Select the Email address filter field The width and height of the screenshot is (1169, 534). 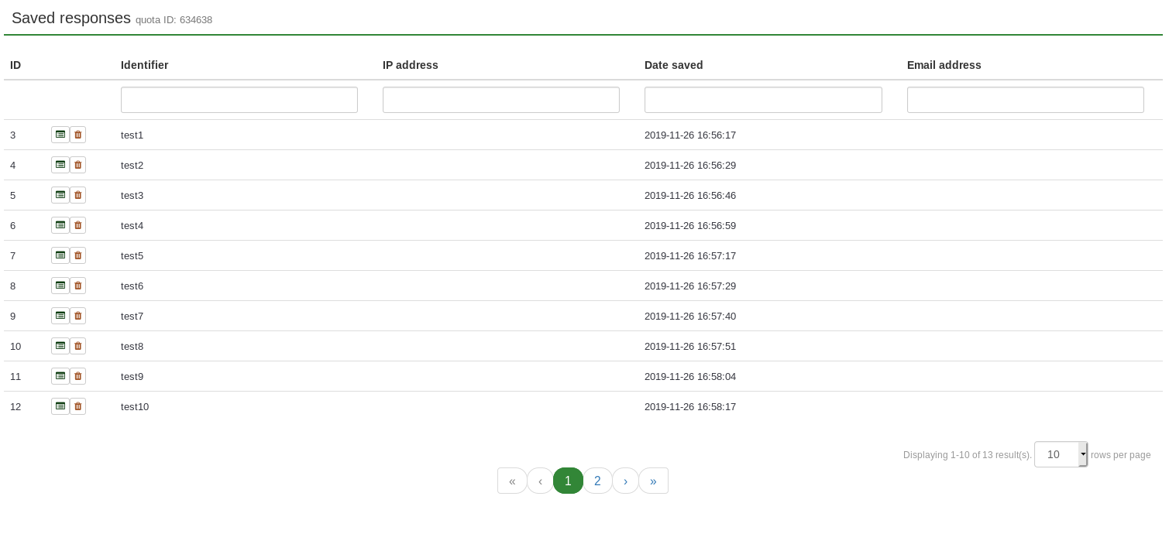pos(1025,100)
